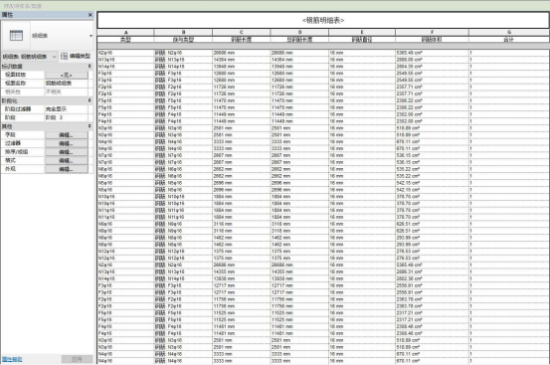Image resolution: width=550 pixels, height=365 pixels.
Task: Click the 阶段过滤器 value 完全显示
Action: [x=67, y=109]
